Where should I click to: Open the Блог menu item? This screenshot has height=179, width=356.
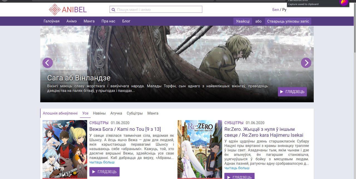[126, 21]
